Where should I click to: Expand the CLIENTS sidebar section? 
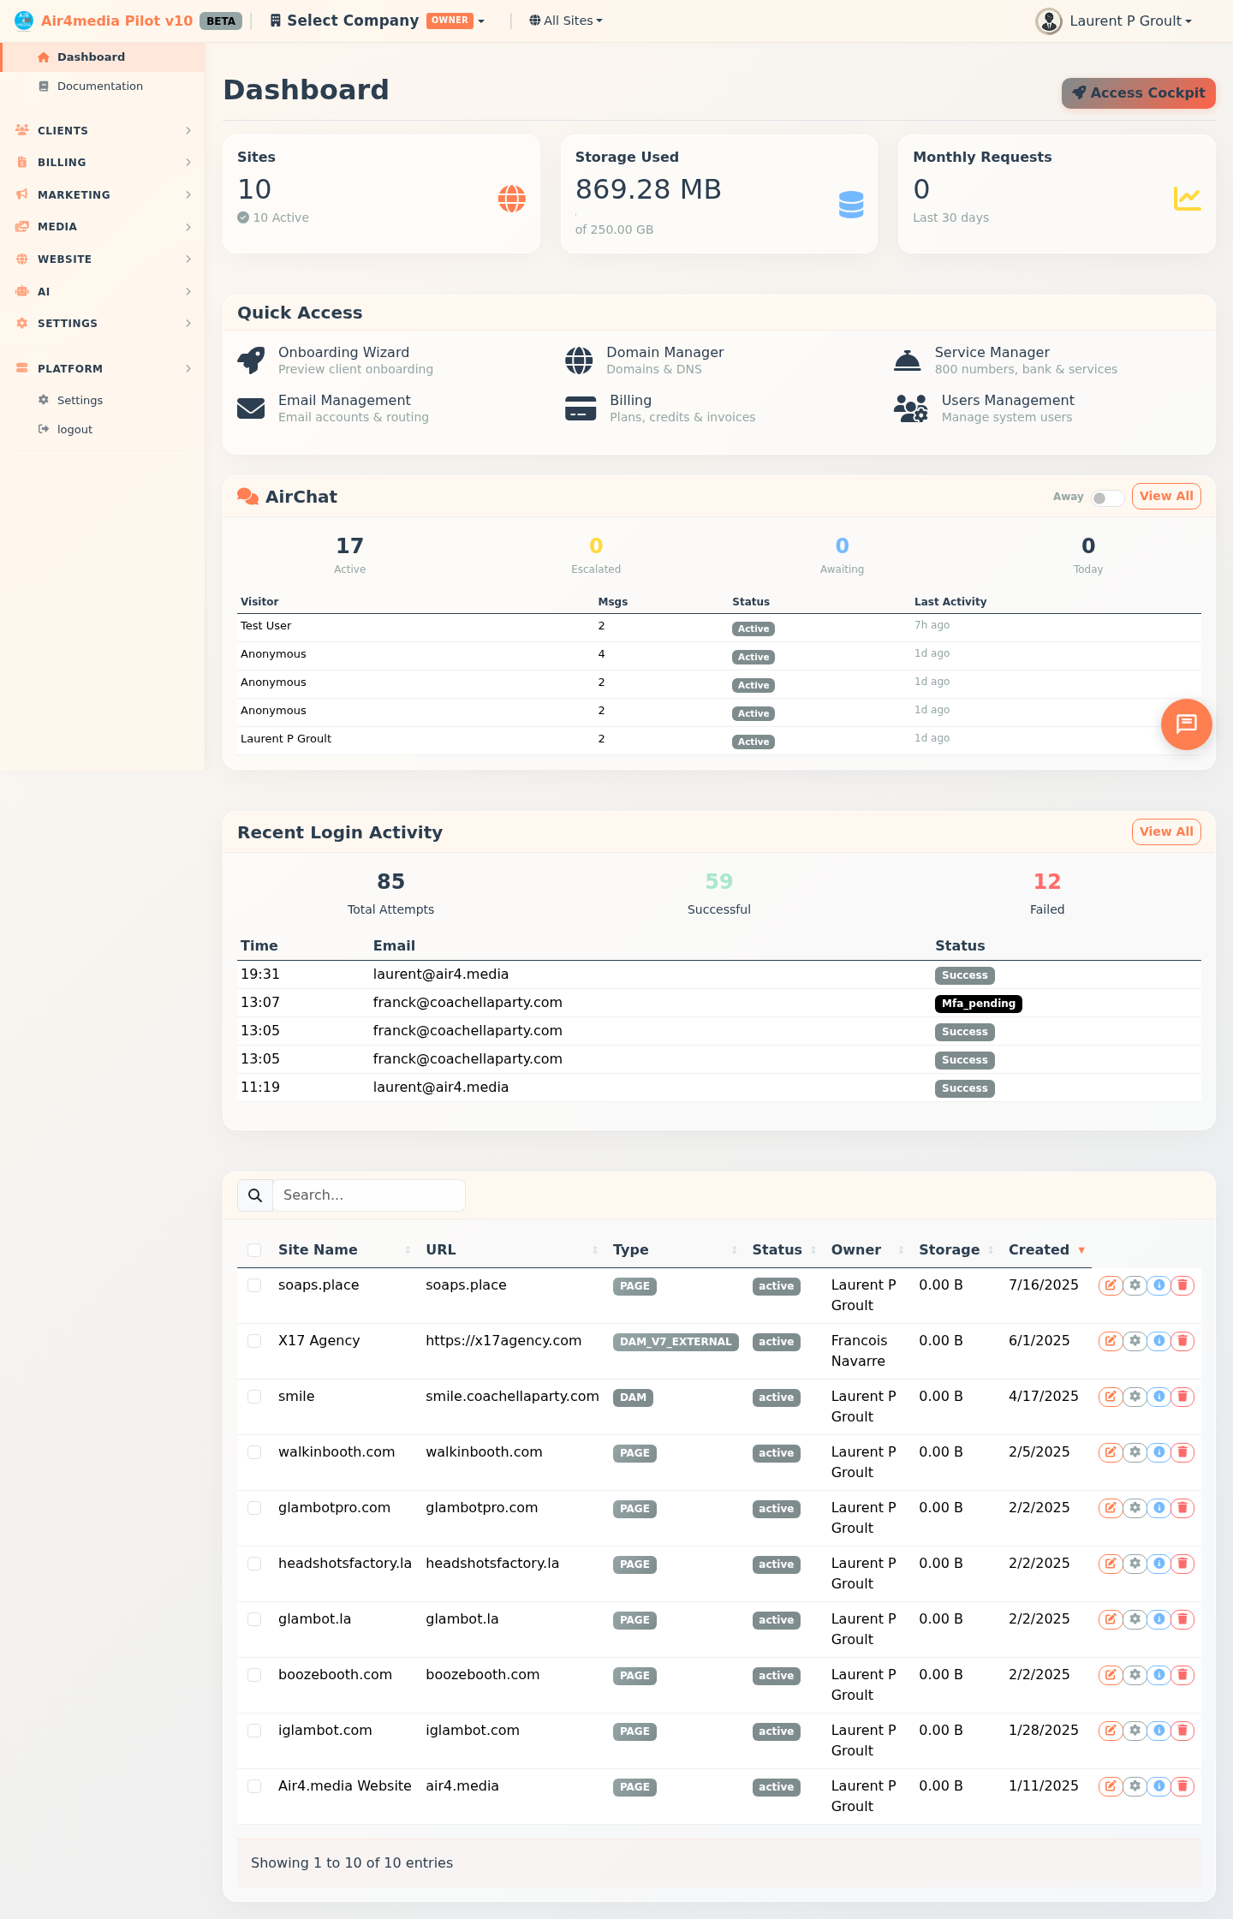tap(103, 130)
